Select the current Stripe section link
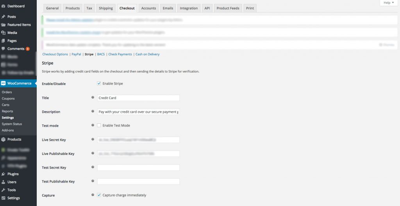The image size is (400, 206). coord(89,54)
